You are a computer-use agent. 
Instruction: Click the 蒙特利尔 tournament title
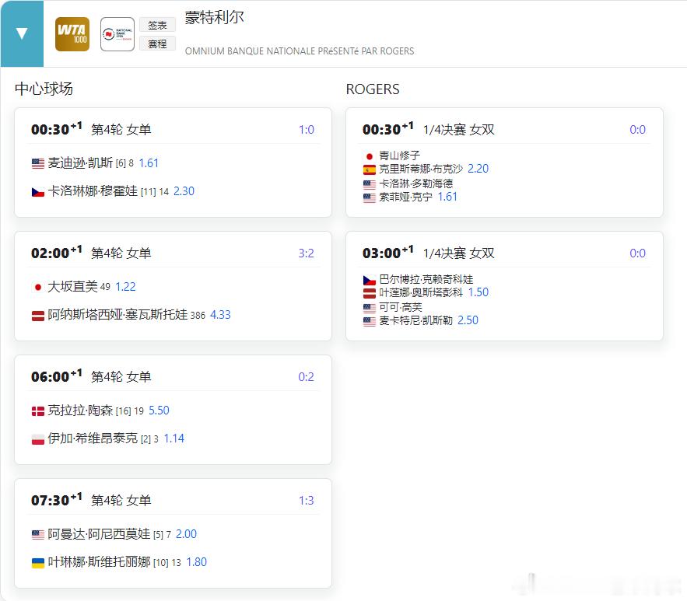pyautogui.click(x=214, y=18)
